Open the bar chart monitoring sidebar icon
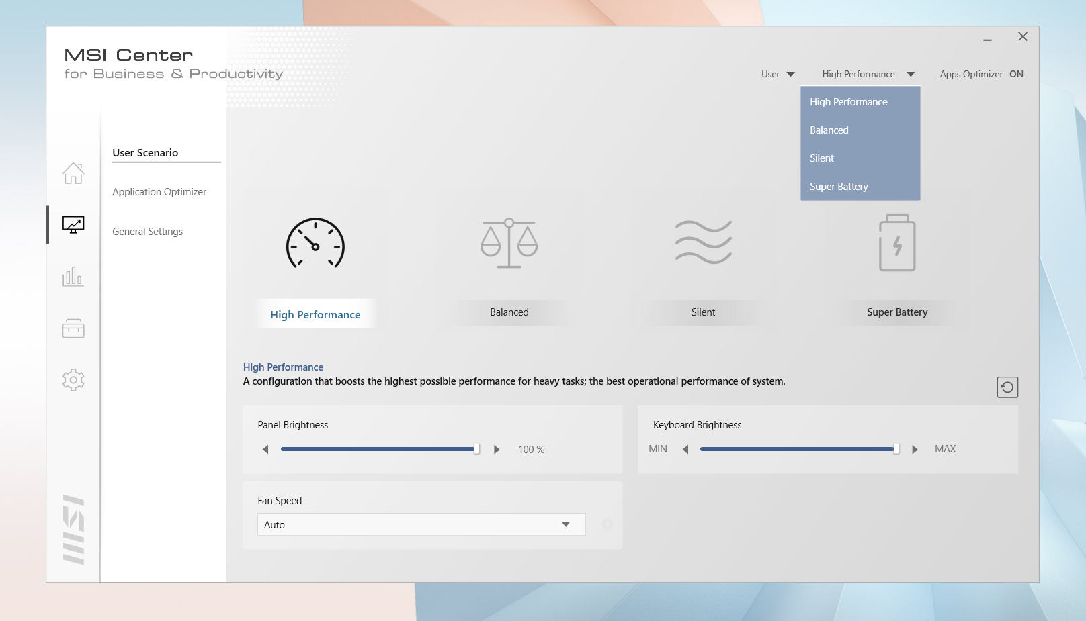 pos(73,277)
